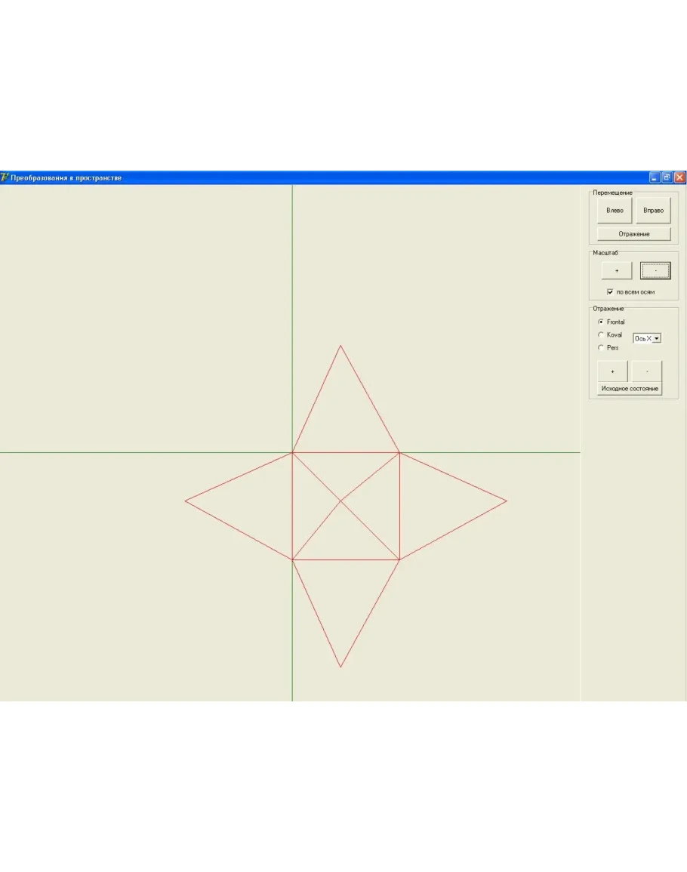Click where the red diagonals cross
Screen dimensions: 687x872
[340, 501]
